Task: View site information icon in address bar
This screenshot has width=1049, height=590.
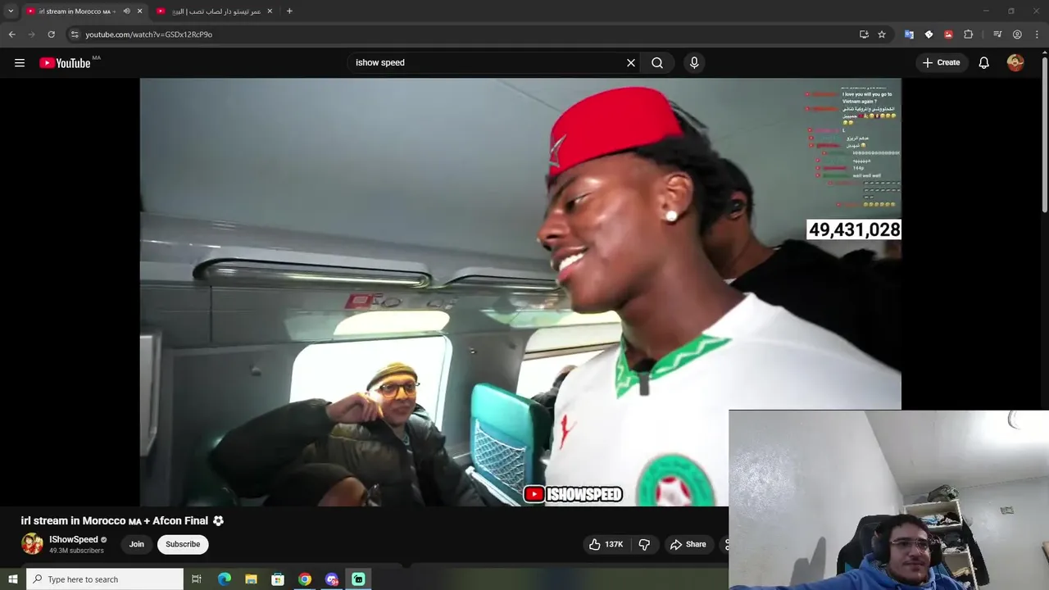Action: coord(75,34)
